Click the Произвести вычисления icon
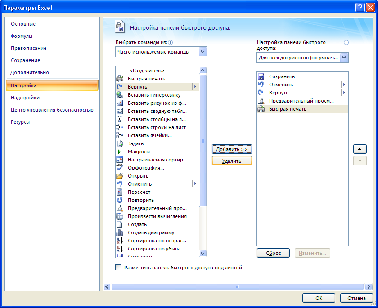Screen dimensions: 378x308 coord(120,216)
